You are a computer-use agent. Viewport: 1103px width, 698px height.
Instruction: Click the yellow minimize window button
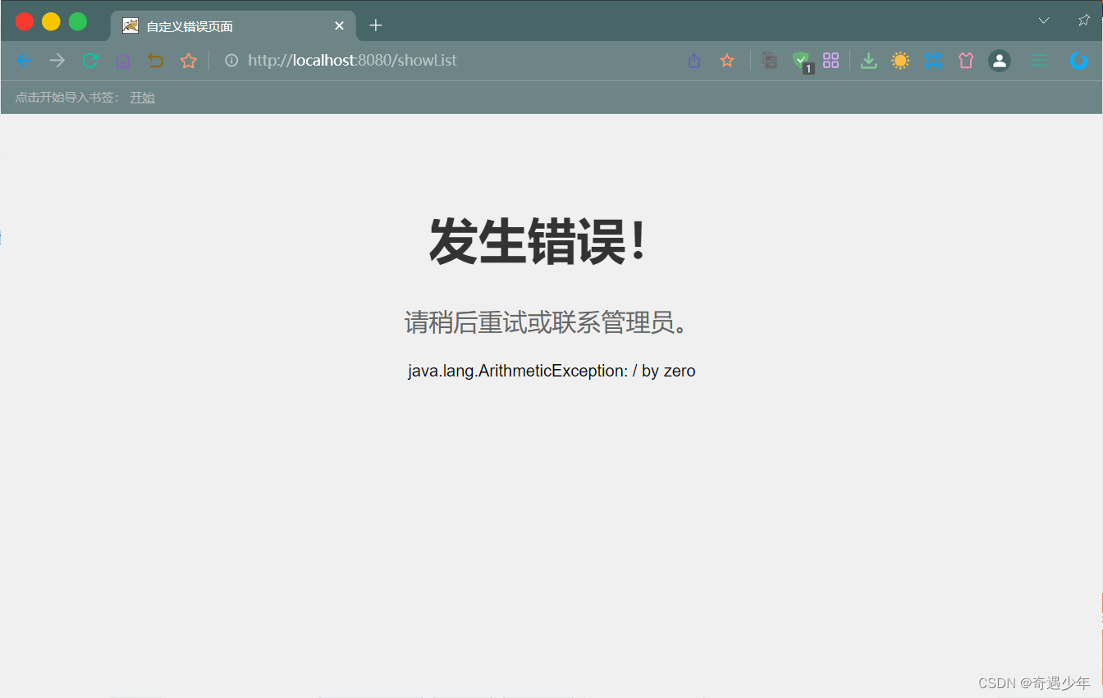pos(51,22)
